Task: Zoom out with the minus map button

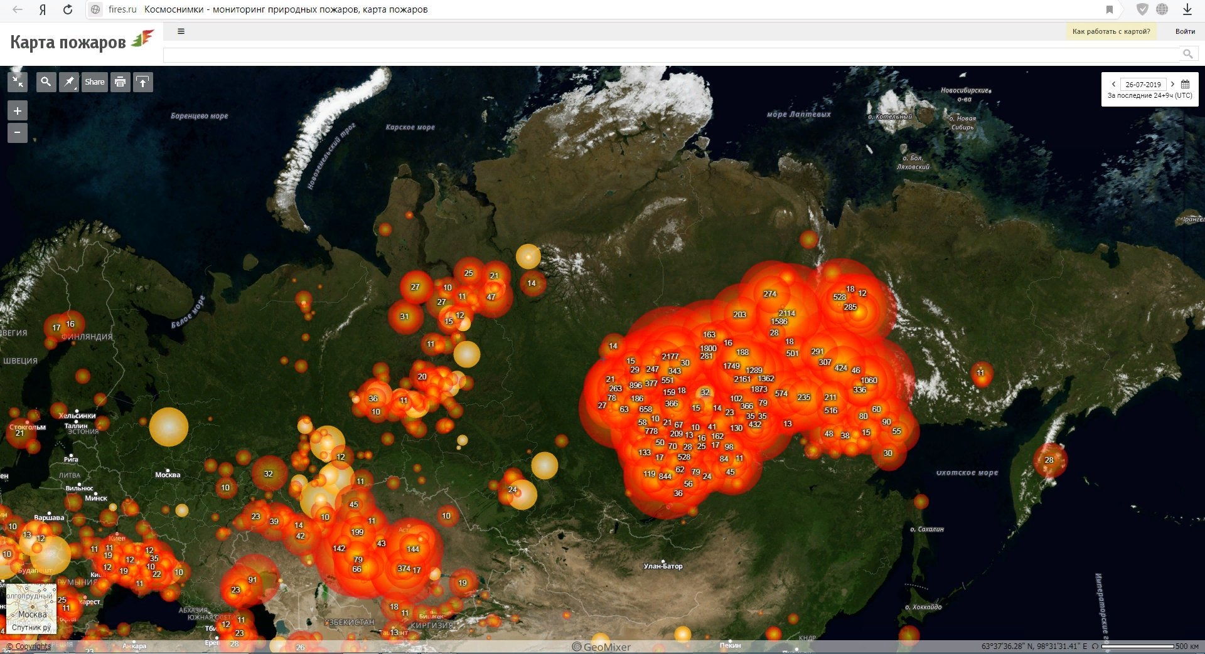Action: (x=18, y=132)
